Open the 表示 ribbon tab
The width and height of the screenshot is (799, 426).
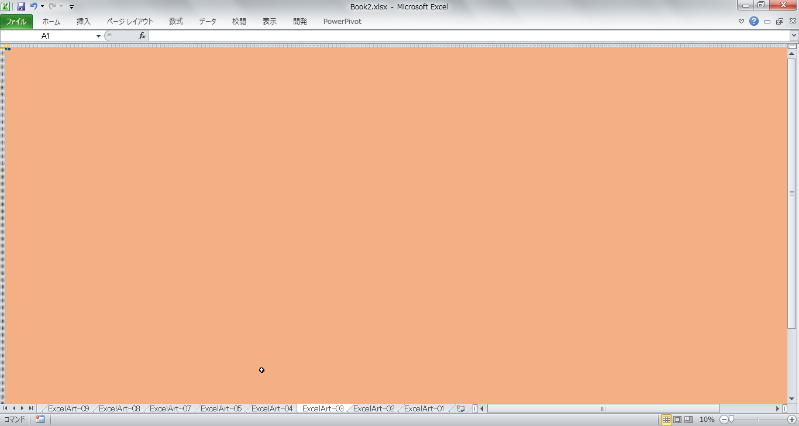tap(270, 22)
